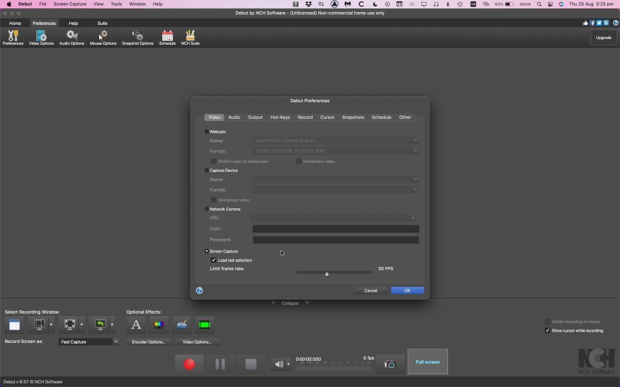Uncheck Load last selection
This screenshot has height=387, width=620.
click(213, 260)
